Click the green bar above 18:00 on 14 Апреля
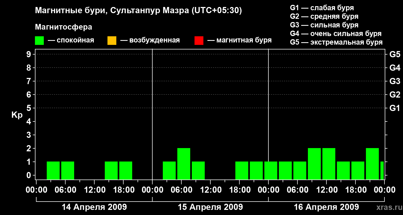 pos(126,170)
